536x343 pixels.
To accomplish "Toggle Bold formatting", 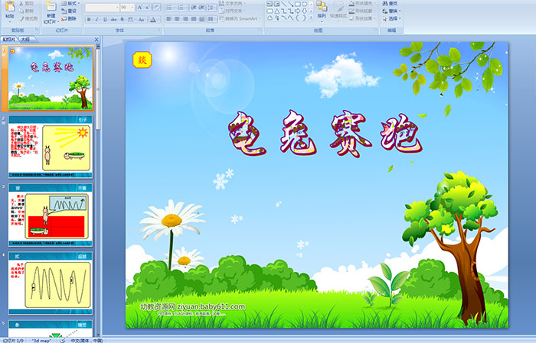I will coord(89,19).
